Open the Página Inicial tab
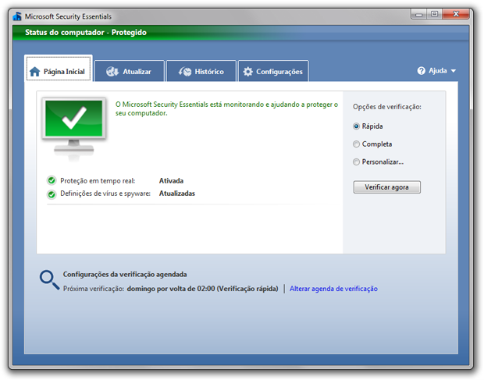 (x=59, y=69)
